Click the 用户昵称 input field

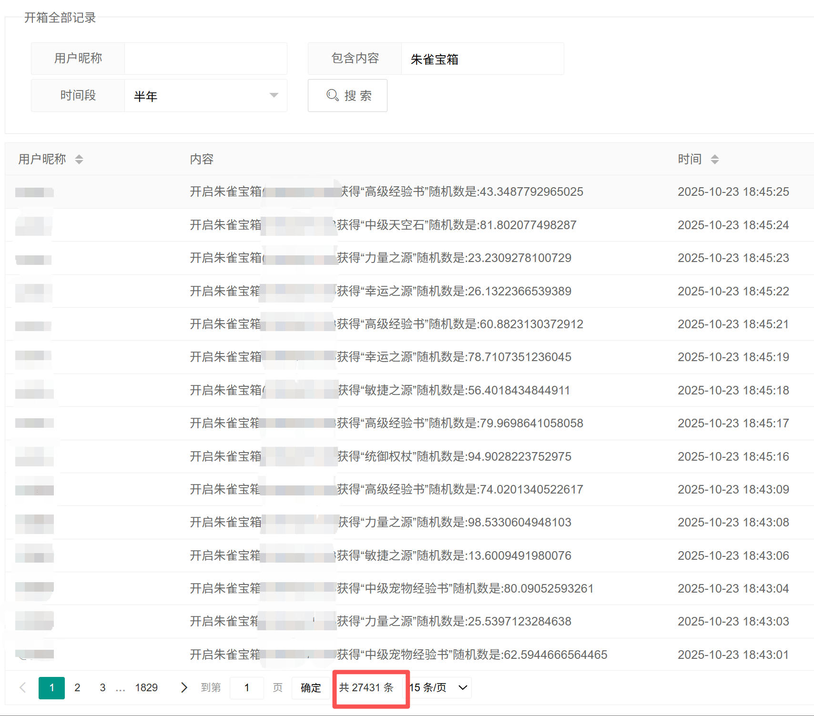tap(205, 59)
